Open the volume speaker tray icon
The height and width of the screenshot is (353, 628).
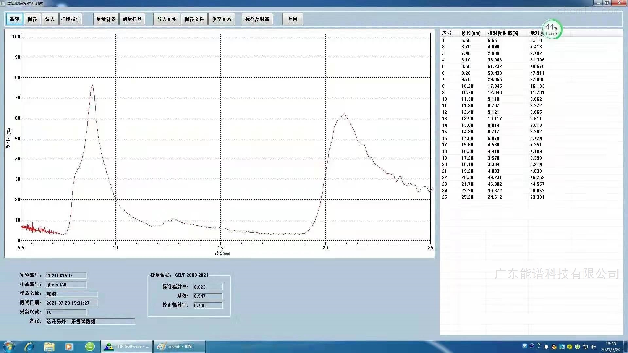(x=593, y=347)
